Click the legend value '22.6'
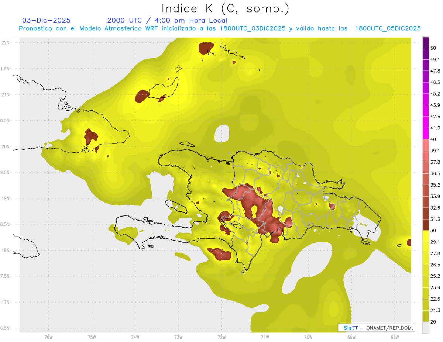Viewport: 443px width, 342px height. pyautogui.click(x=435, y=299)
